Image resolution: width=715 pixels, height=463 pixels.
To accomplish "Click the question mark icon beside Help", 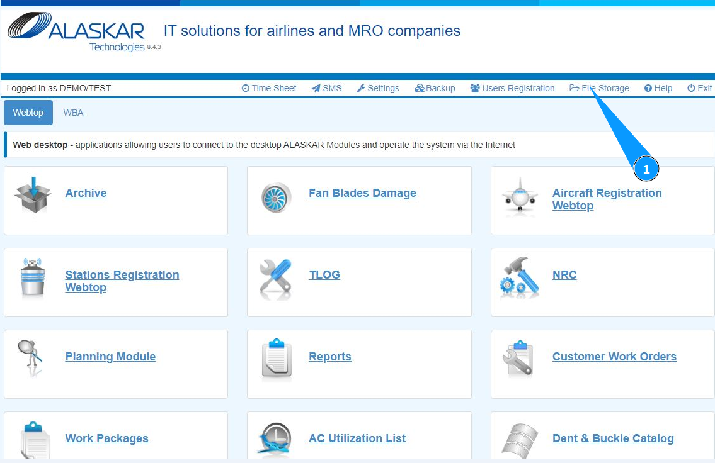I will click(x=648, y=88).
